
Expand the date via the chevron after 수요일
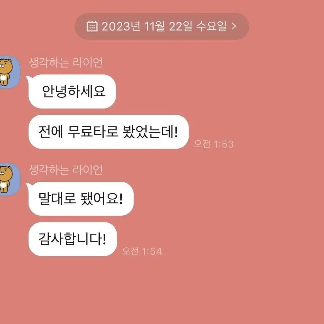pos(234,26)
